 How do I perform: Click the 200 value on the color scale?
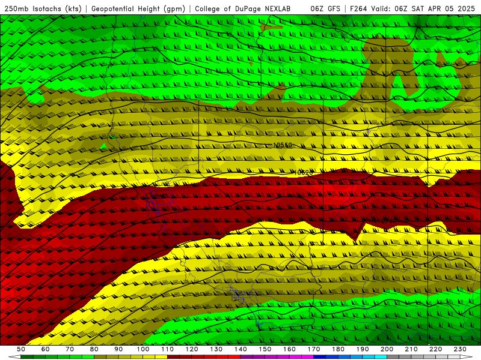coord(387,349)
